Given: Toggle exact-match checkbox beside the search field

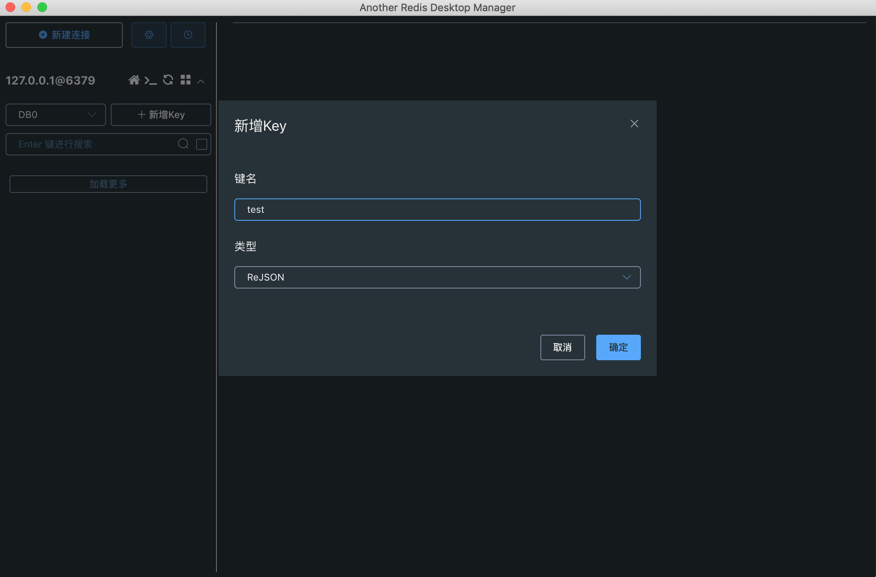Looking at the screenshot, I should coord(201,144).
